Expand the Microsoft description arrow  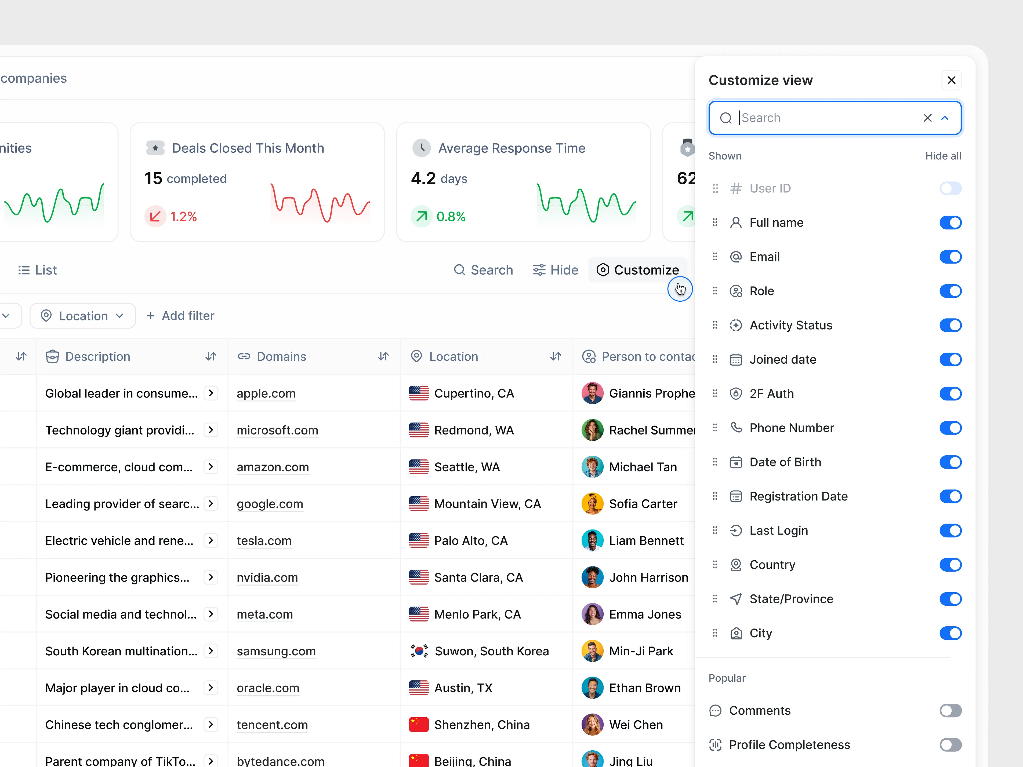coord(211,430)
